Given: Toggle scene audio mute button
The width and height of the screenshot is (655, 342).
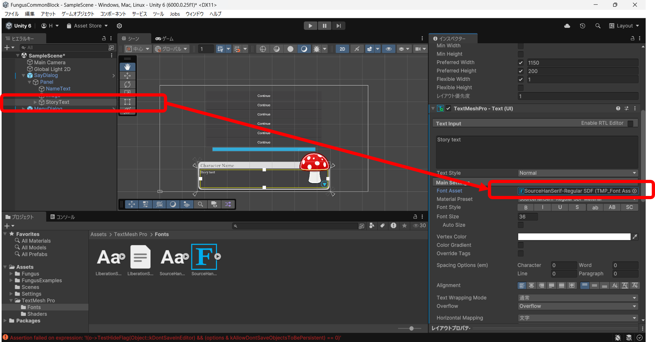Looking at the screenshot, I should click(x=357, y=49).
